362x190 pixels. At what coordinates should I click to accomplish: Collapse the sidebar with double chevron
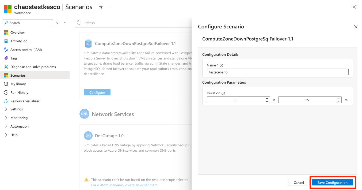tap(65, 23)
